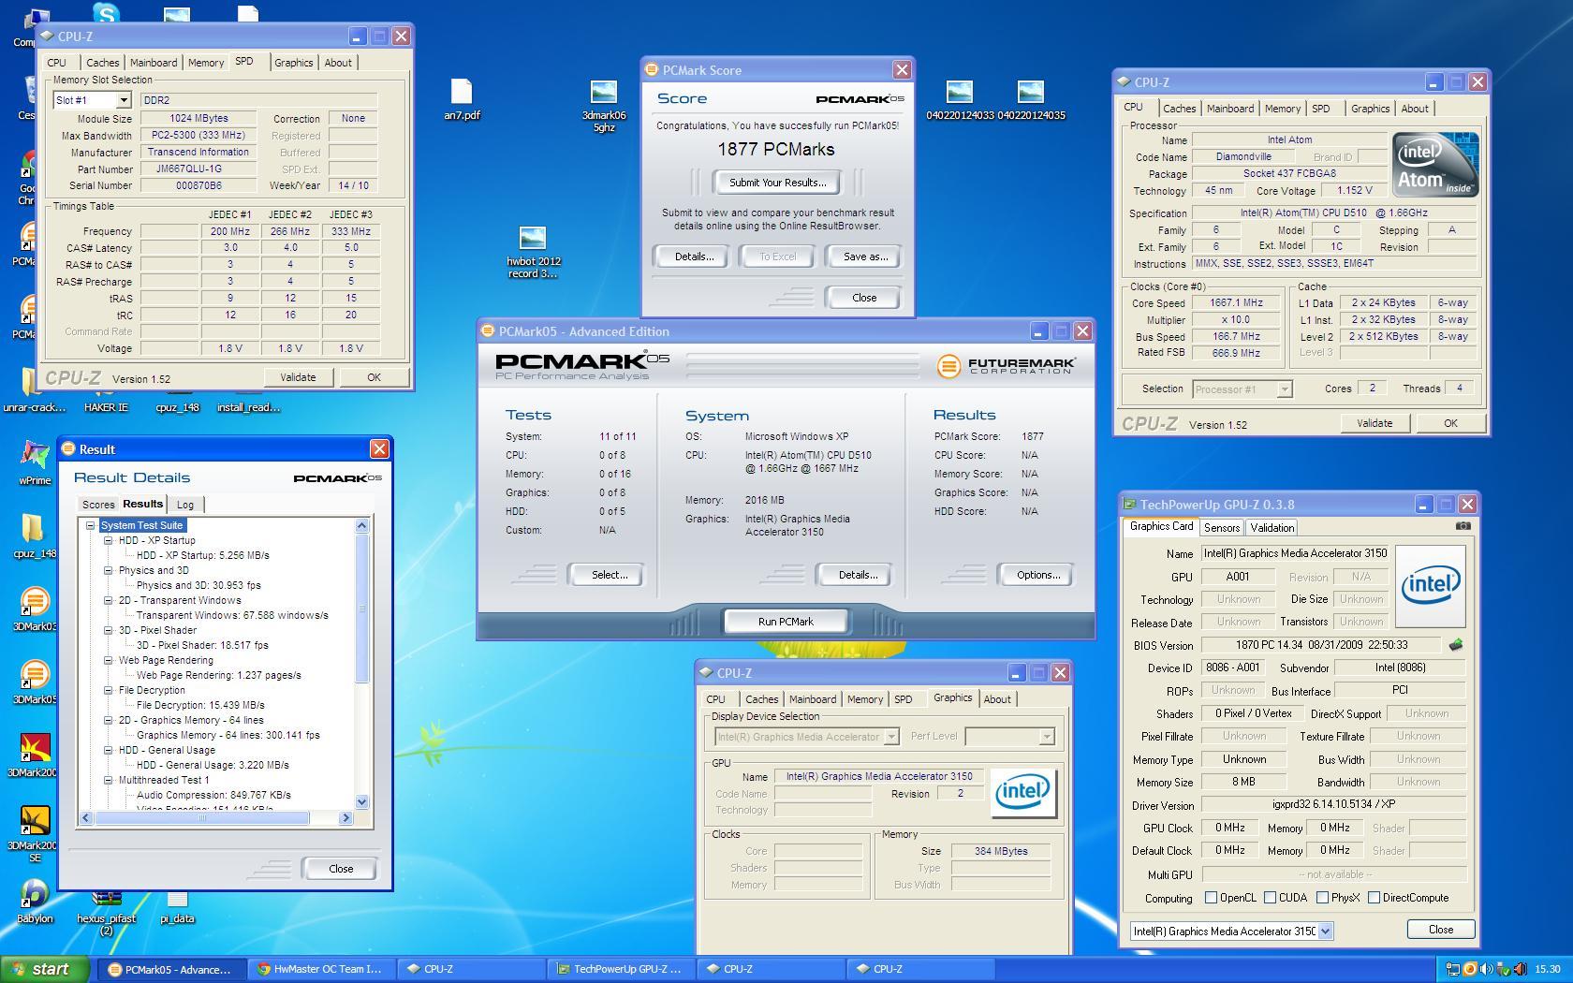The image size is (1573, 983).
Task: Launch the 3DMark05 desktop shortcut
Action: point(35,682)
